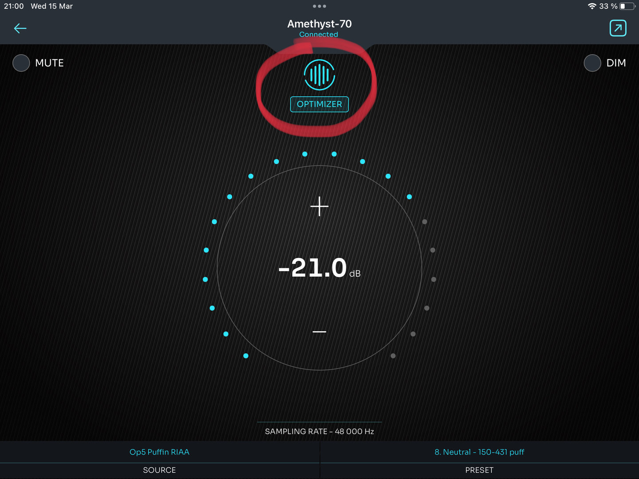This screenshot has height=479, width=639.
Task: Select the -21.0 dB volume readout
Action: (319, 268)
